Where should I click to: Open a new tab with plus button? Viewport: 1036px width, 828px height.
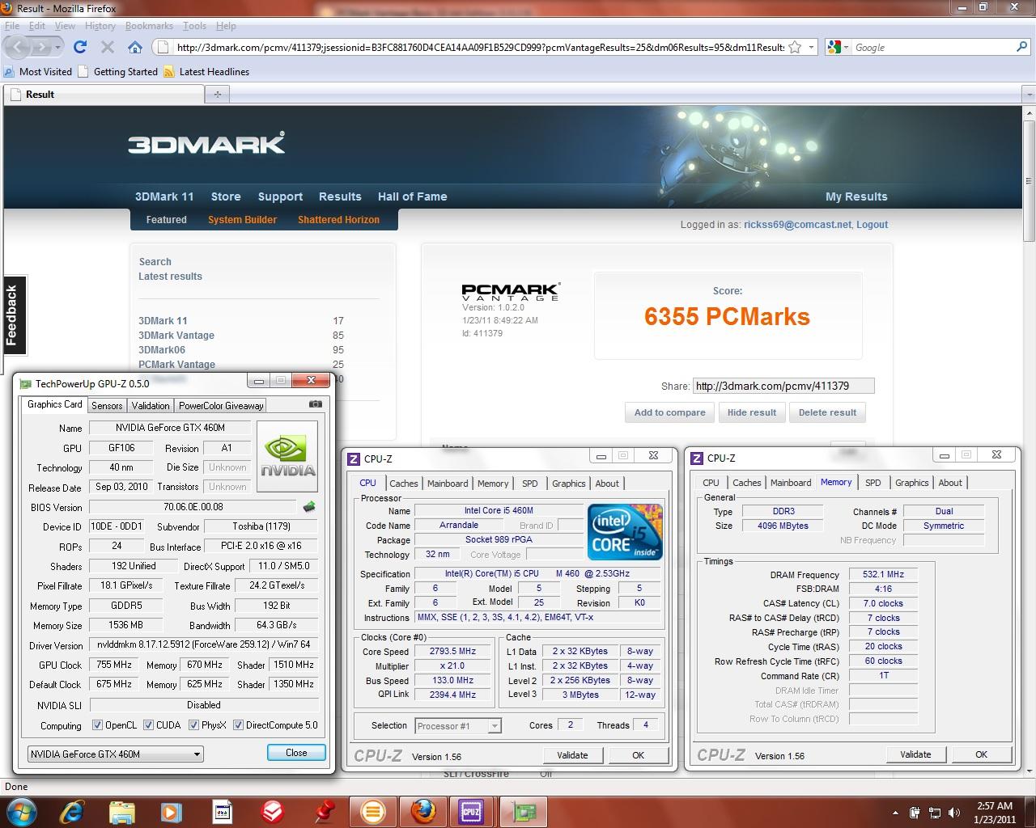point(217,94)
